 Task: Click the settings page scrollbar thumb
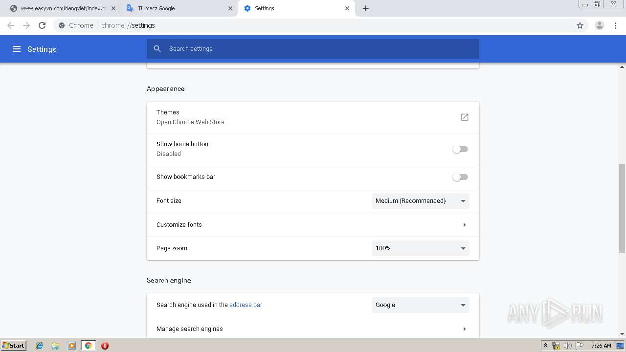622,209
